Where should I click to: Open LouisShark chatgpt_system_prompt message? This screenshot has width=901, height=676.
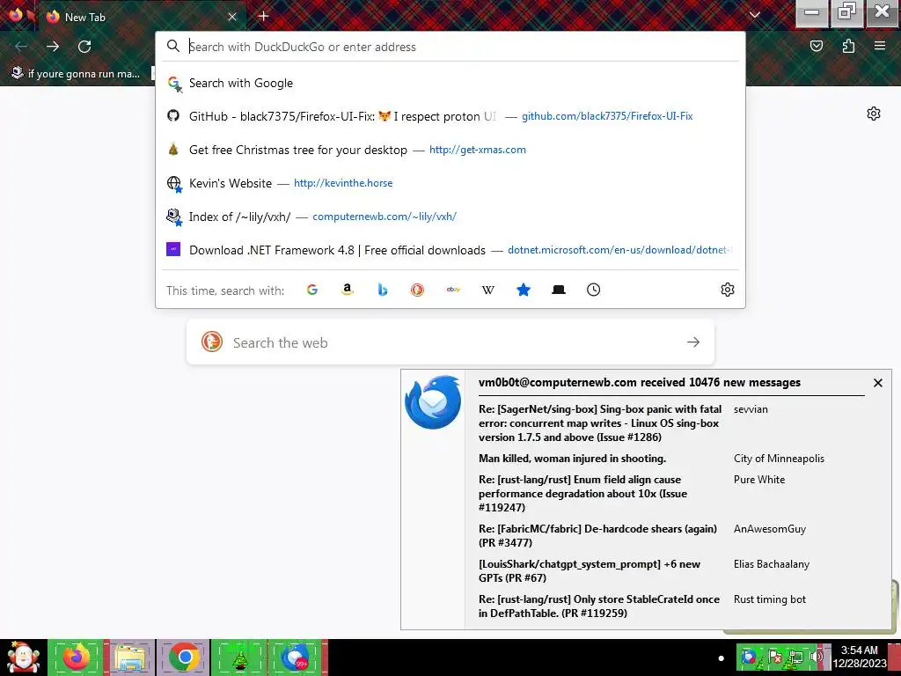590,570
